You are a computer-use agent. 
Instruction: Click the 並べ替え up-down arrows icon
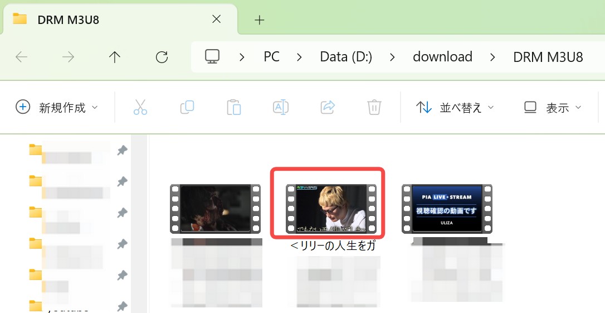423,107
